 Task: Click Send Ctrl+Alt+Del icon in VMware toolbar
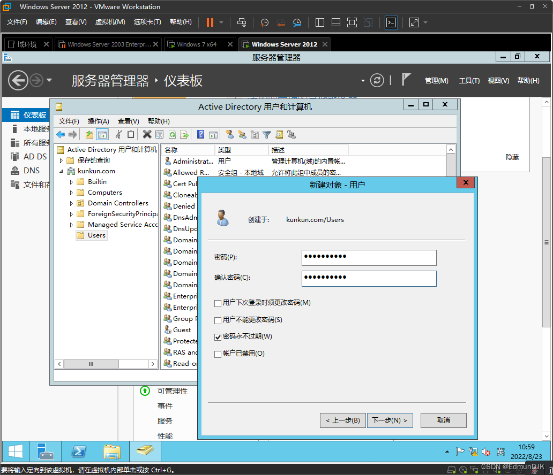pos(242,22)
